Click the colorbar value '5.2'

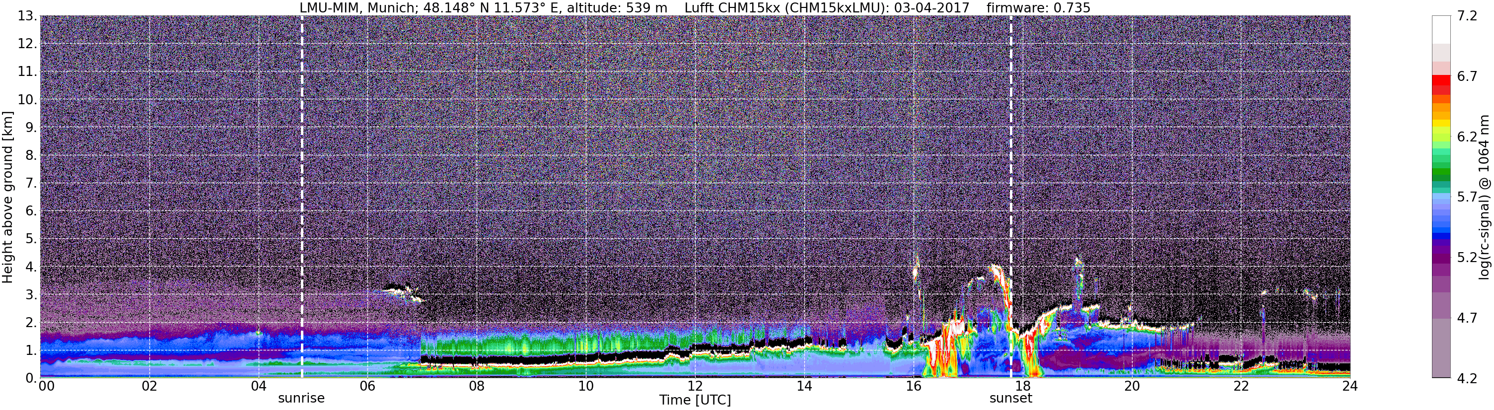(1467, 258)
